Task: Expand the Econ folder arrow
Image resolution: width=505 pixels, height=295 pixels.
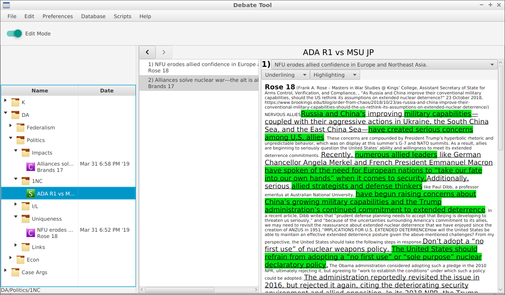Action: (11, 258)
